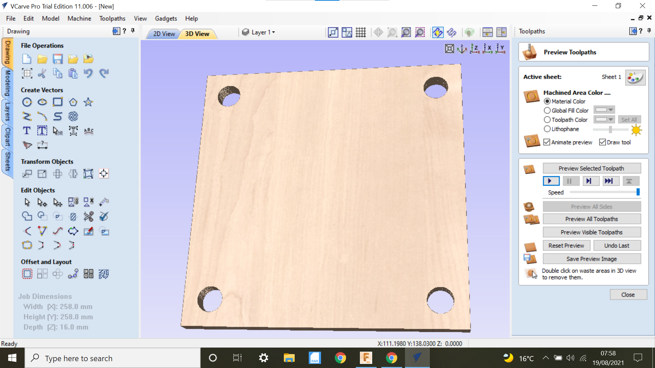The image size is (655, 368).
Task: Open the Layer 1 dropdown
Action: tap(263, 32)
